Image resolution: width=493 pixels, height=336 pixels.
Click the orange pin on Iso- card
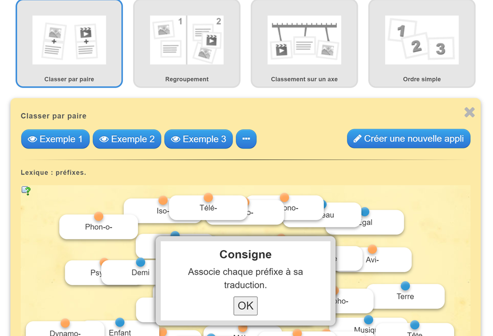coord(163,200)
